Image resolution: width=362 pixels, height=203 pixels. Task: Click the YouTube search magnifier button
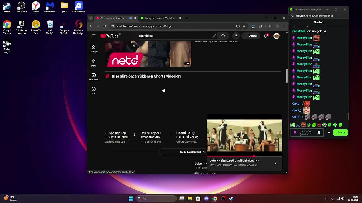[x=223, y=36]
